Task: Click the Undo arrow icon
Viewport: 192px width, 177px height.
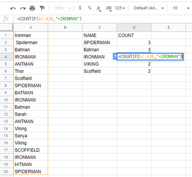Action: click(13, 8)
